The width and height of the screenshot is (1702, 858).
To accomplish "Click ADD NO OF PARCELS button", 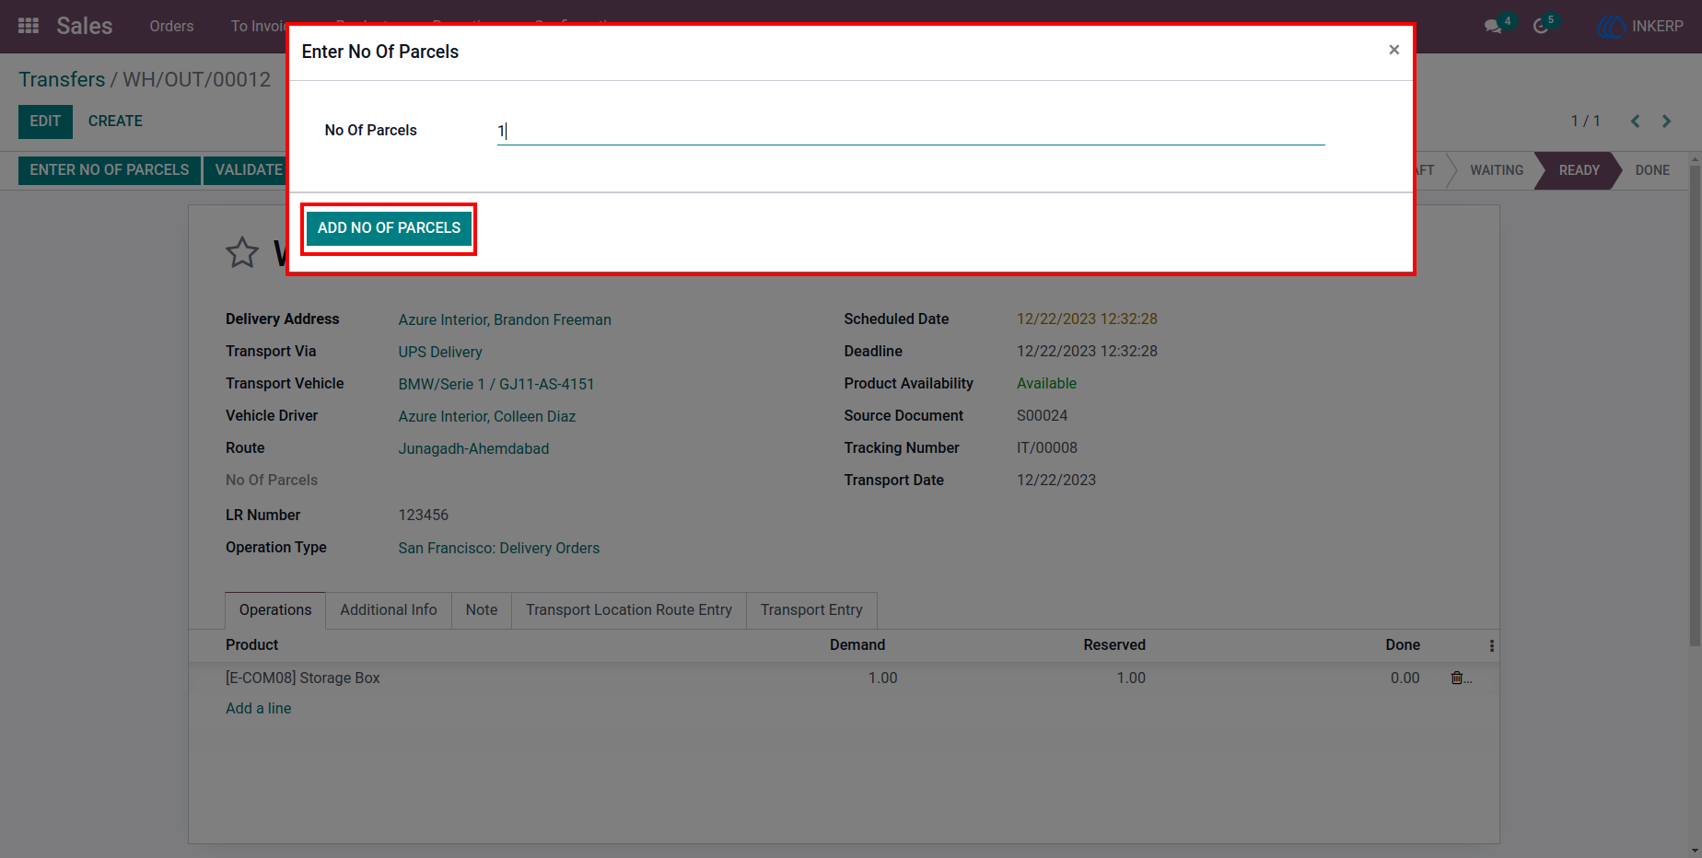I will click(x=389, y=228).
